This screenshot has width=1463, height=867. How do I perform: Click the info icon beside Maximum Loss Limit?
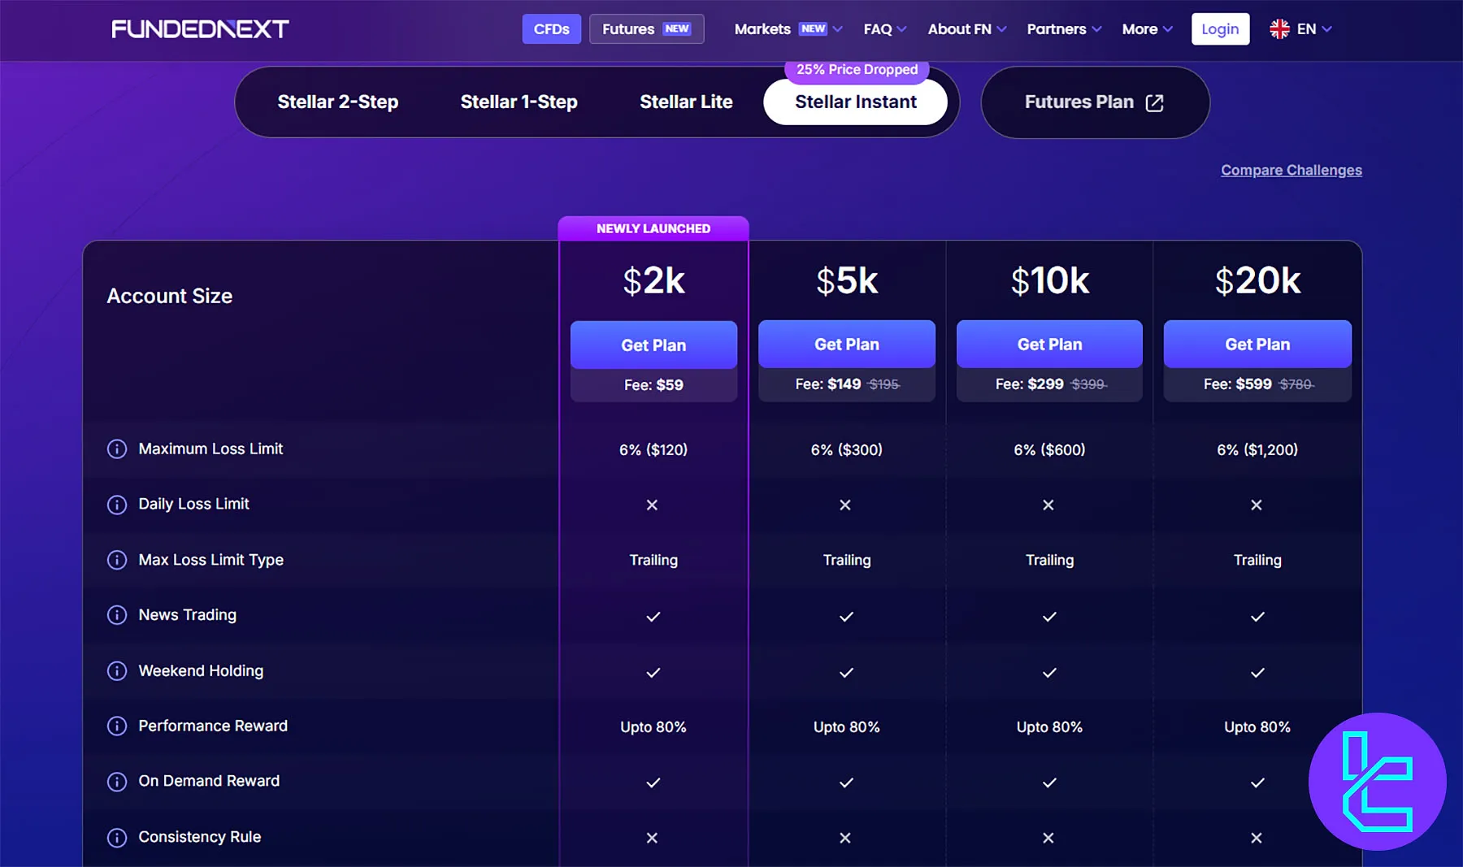click(117, 449)
